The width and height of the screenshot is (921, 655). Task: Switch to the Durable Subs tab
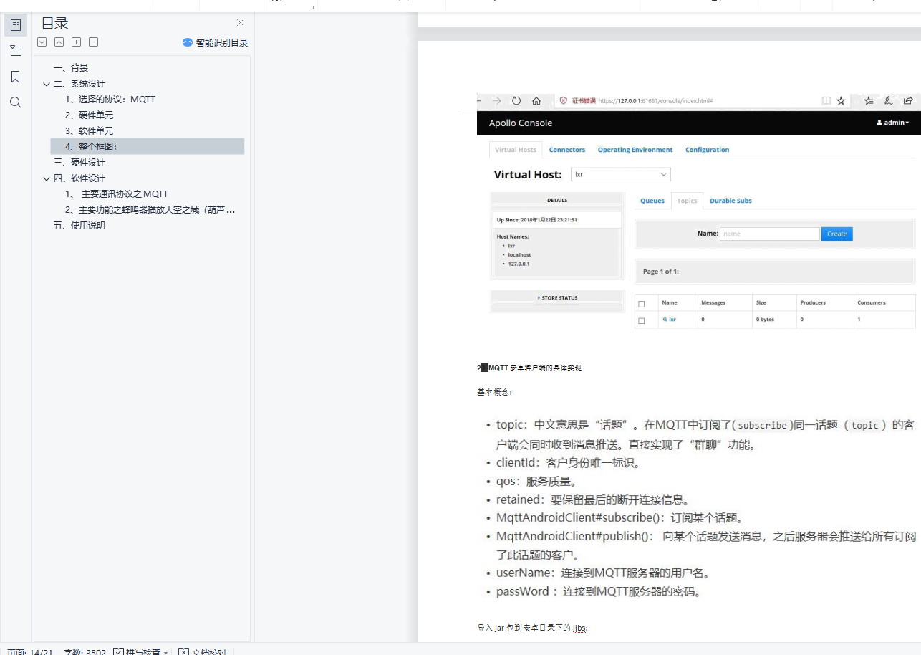[x=730, y=201]
